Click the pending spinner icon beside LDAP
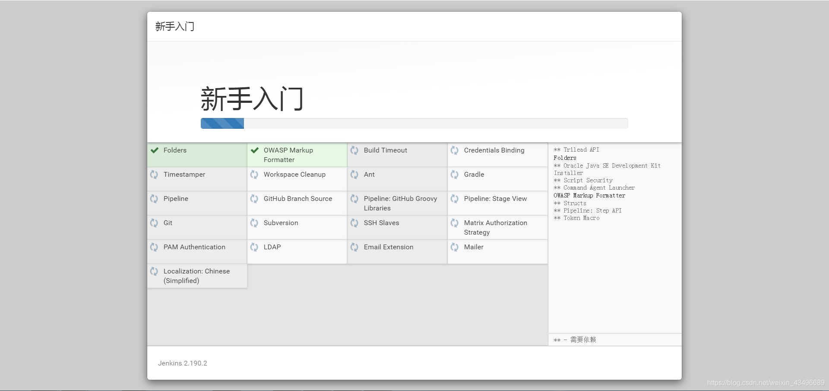 (x=254, y=247)
